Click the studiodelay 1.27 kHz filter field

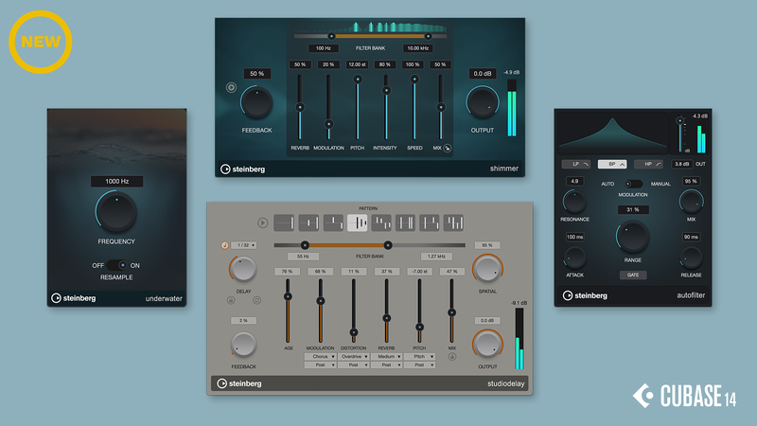click(436, 257)
